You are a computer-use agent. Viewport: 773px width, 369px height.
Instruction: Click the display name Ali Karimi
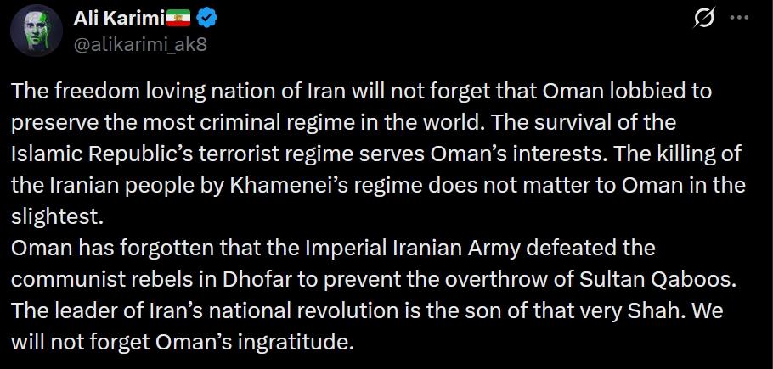coord(113,17)
